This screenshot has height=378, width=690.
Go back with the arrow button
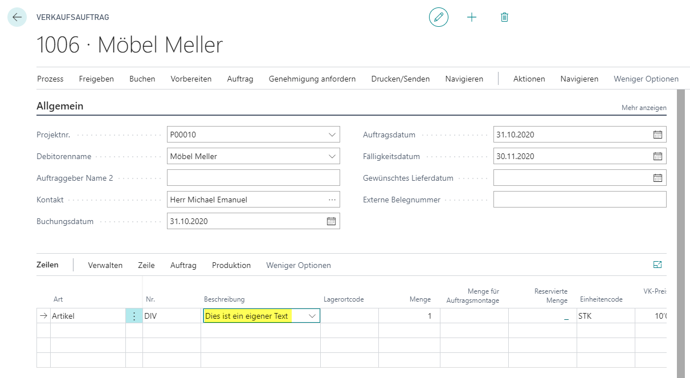17,17
